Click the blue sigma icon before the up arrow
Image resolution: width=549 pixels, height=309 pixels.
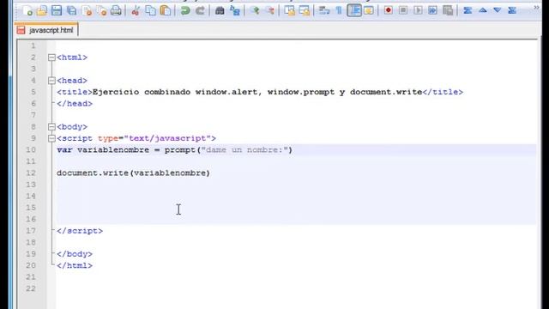pos(468,10)
